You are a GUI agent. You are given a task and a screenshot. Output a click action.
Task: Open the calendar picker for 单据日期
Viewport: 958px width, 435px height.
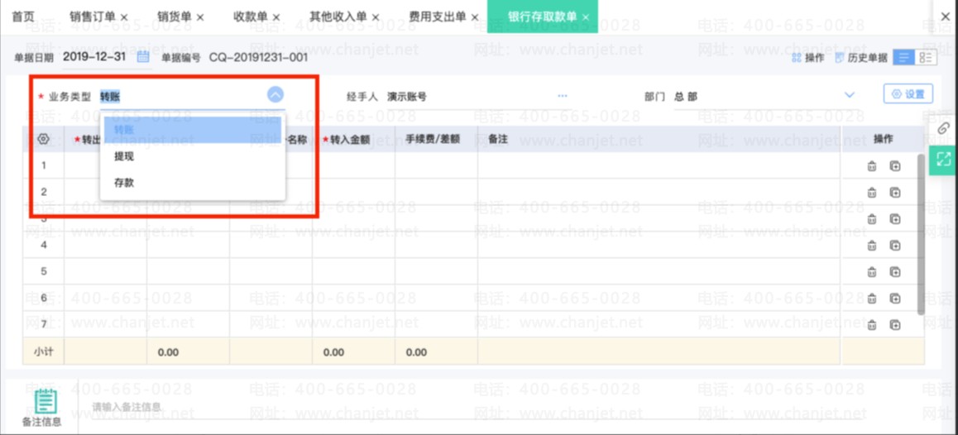[x=143, y=57]
